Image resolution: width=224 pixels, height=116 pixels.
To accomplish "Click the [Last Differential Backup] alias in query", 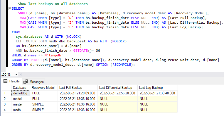I will coord(195,22).
